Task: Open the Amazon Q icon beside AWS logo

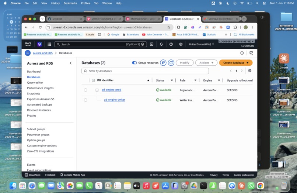Action: (x=39, y=44)
